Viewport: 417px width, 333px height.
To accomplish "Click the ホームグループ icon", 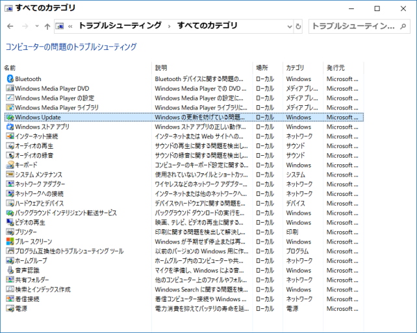I will pos(10,260).
